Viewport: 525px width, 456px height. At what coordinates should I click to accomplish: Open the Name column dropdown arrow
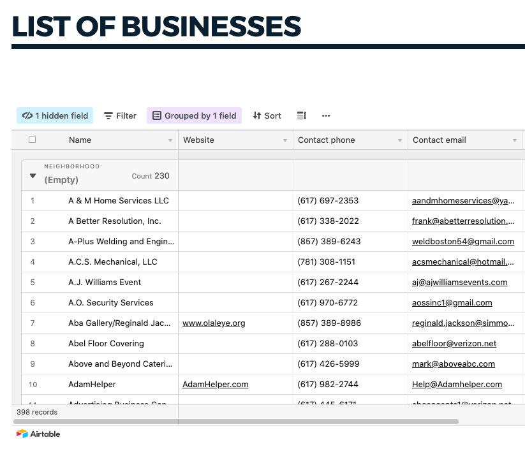pos(170,140)
